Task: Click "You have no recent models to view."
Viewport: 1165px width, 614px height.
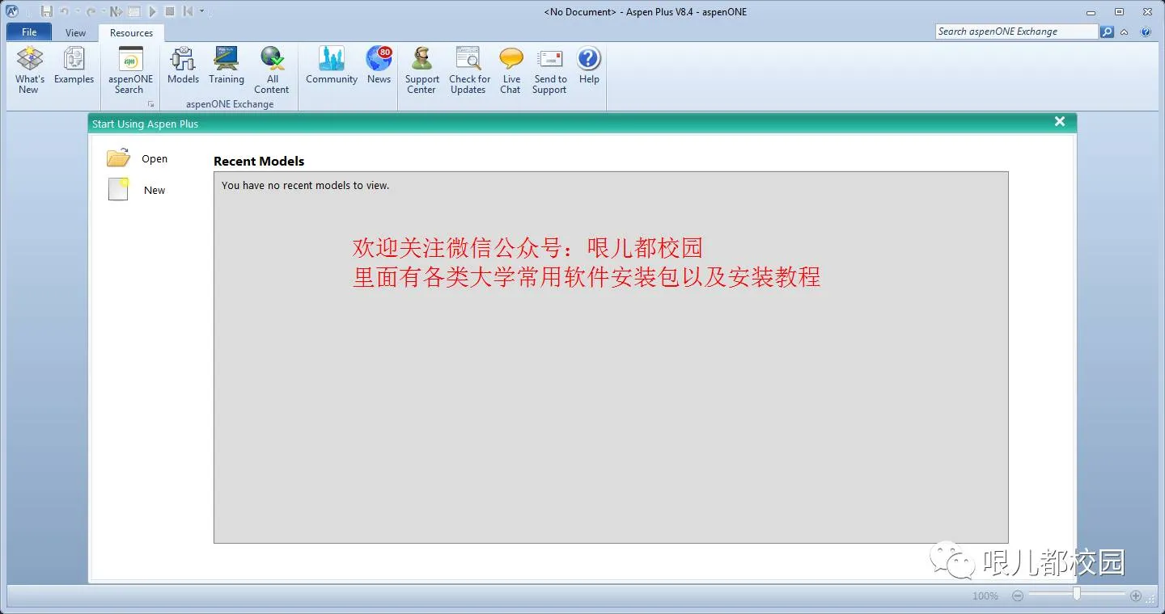Action: [305, 186]
